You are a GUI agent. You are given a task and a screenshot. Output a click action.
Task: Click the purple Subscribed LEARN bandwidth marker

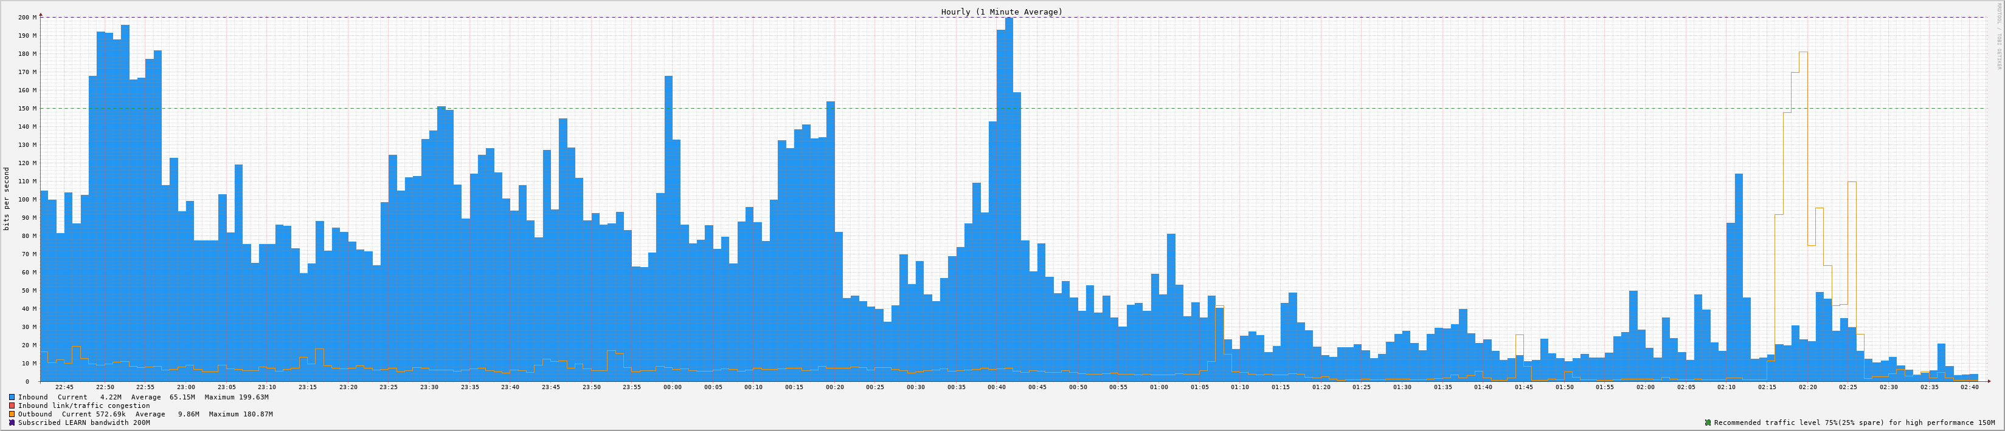[12, 423]
